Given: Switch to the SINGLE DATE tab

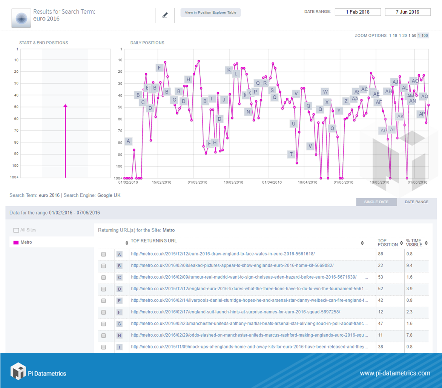Looking at the screenshot, I should pos(376,202).
